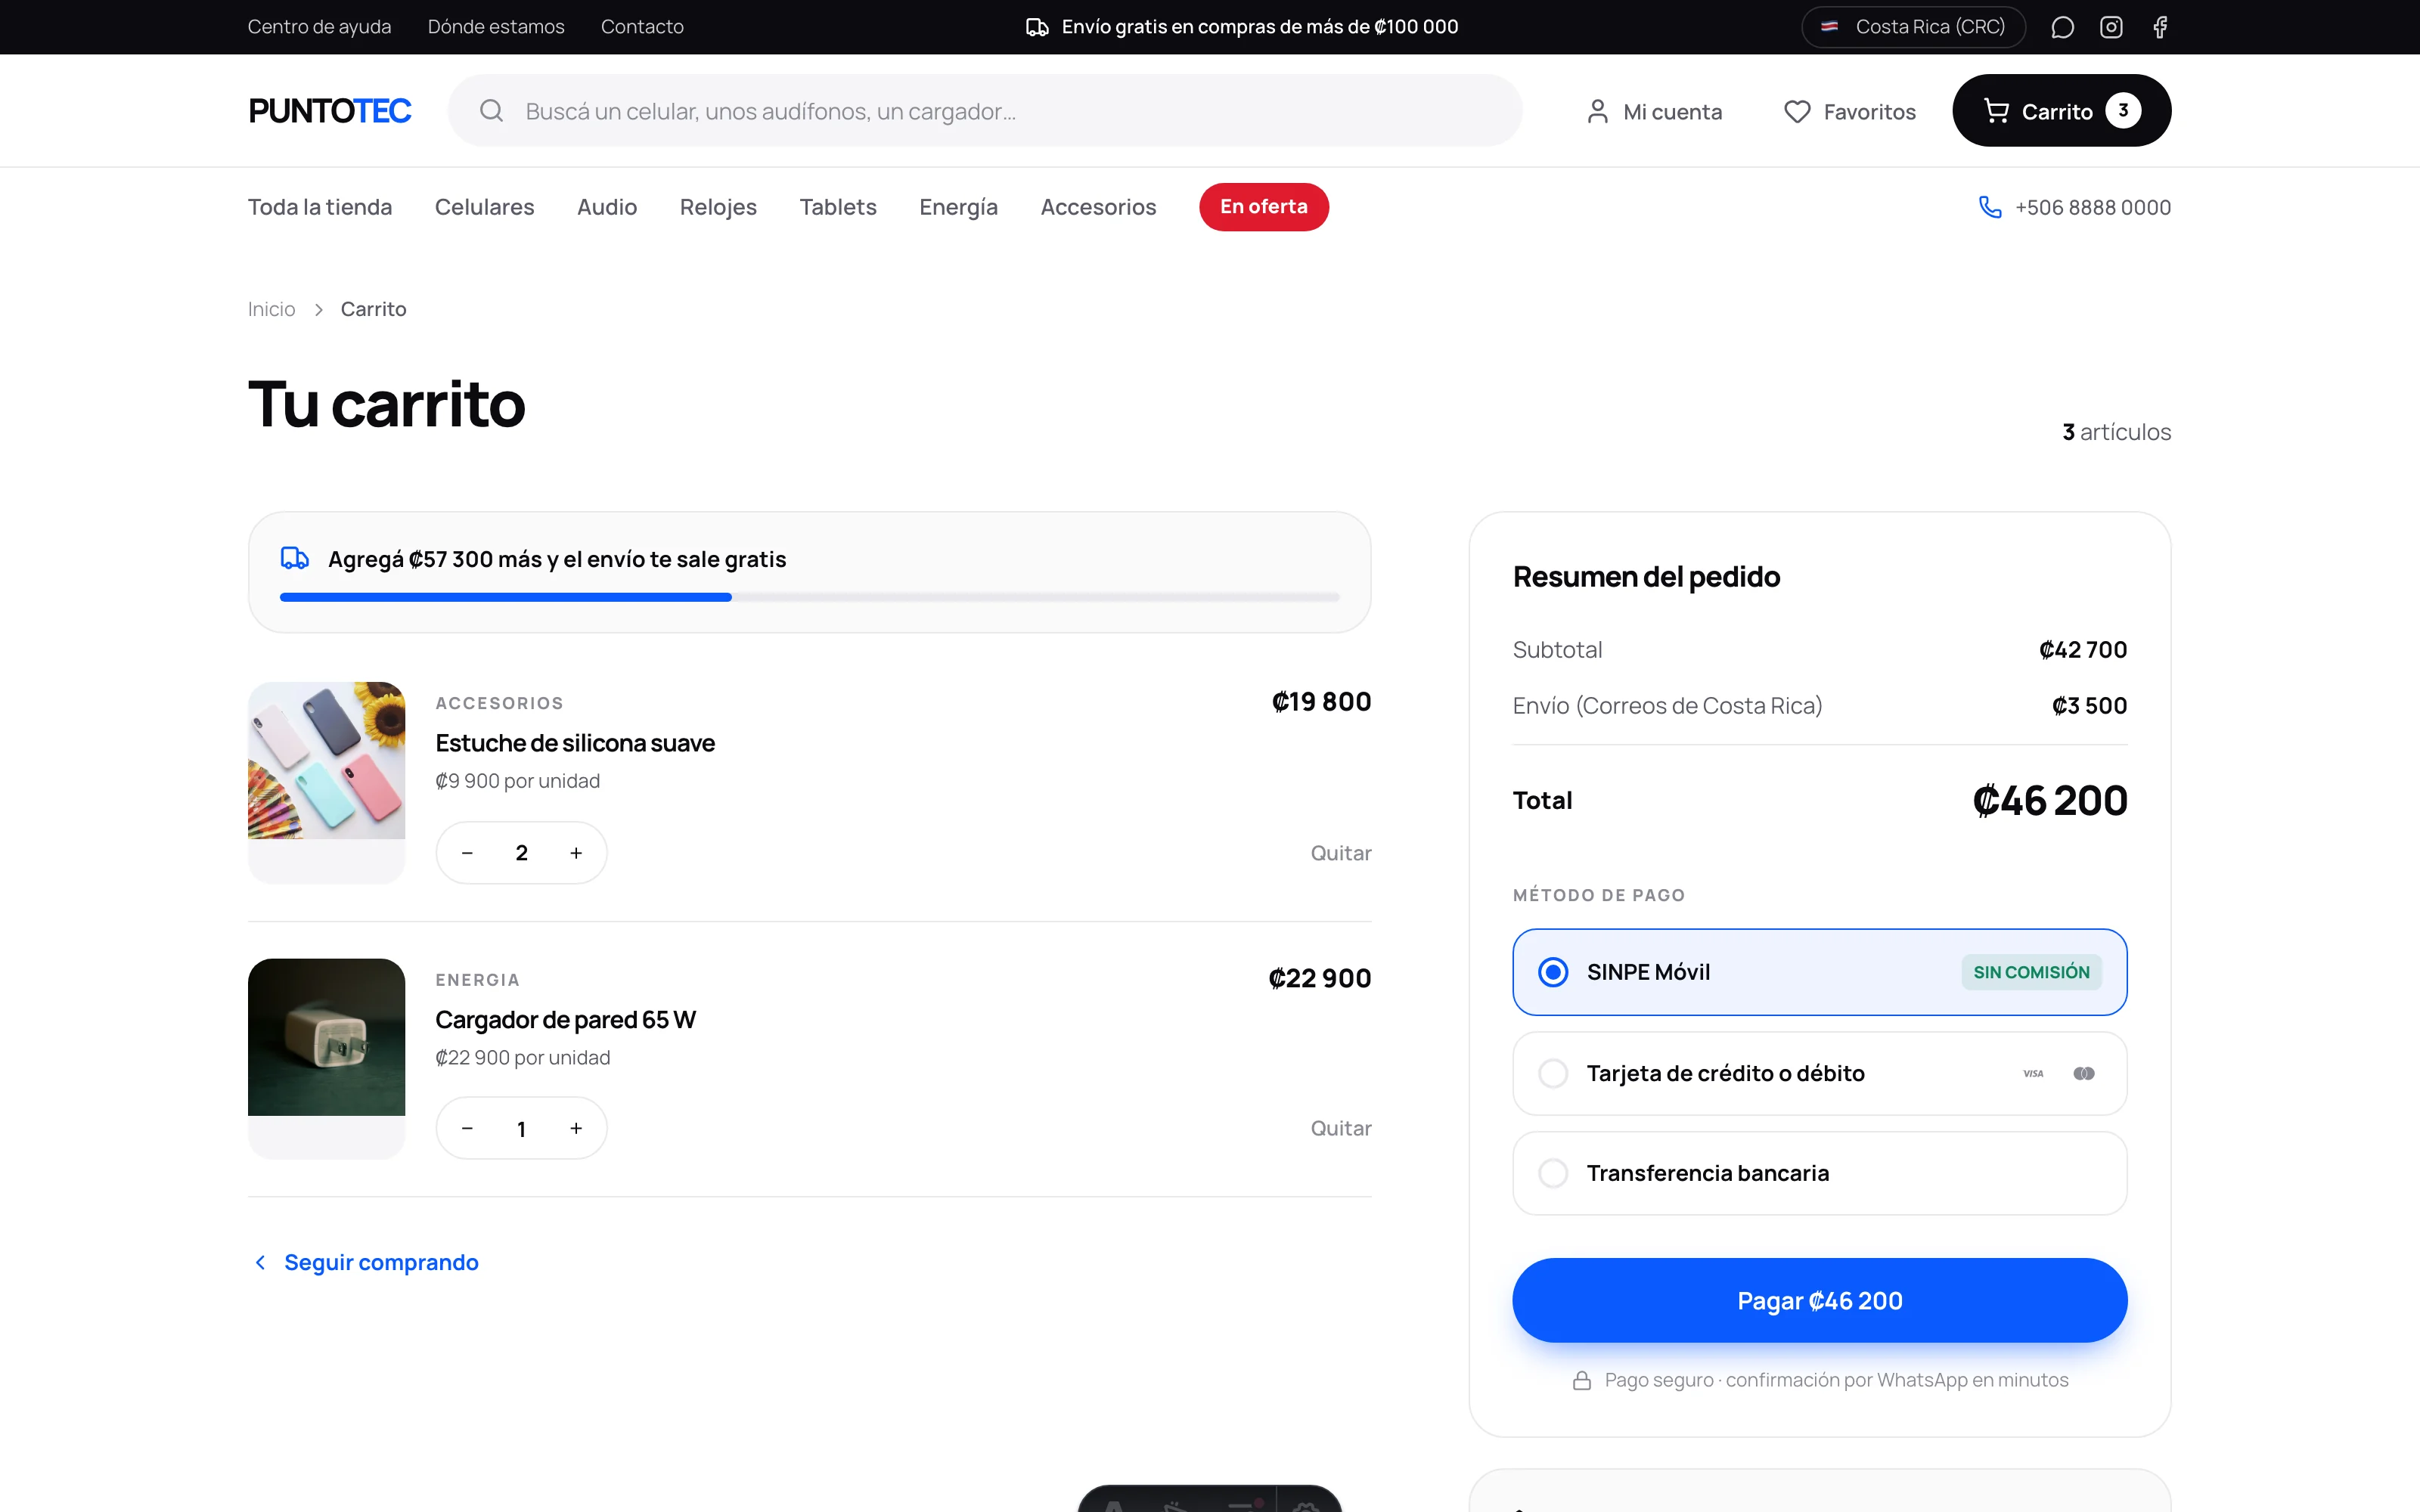Go to the Celulares category
The image size is (2420, 1512).
click(x=484, y=207)
